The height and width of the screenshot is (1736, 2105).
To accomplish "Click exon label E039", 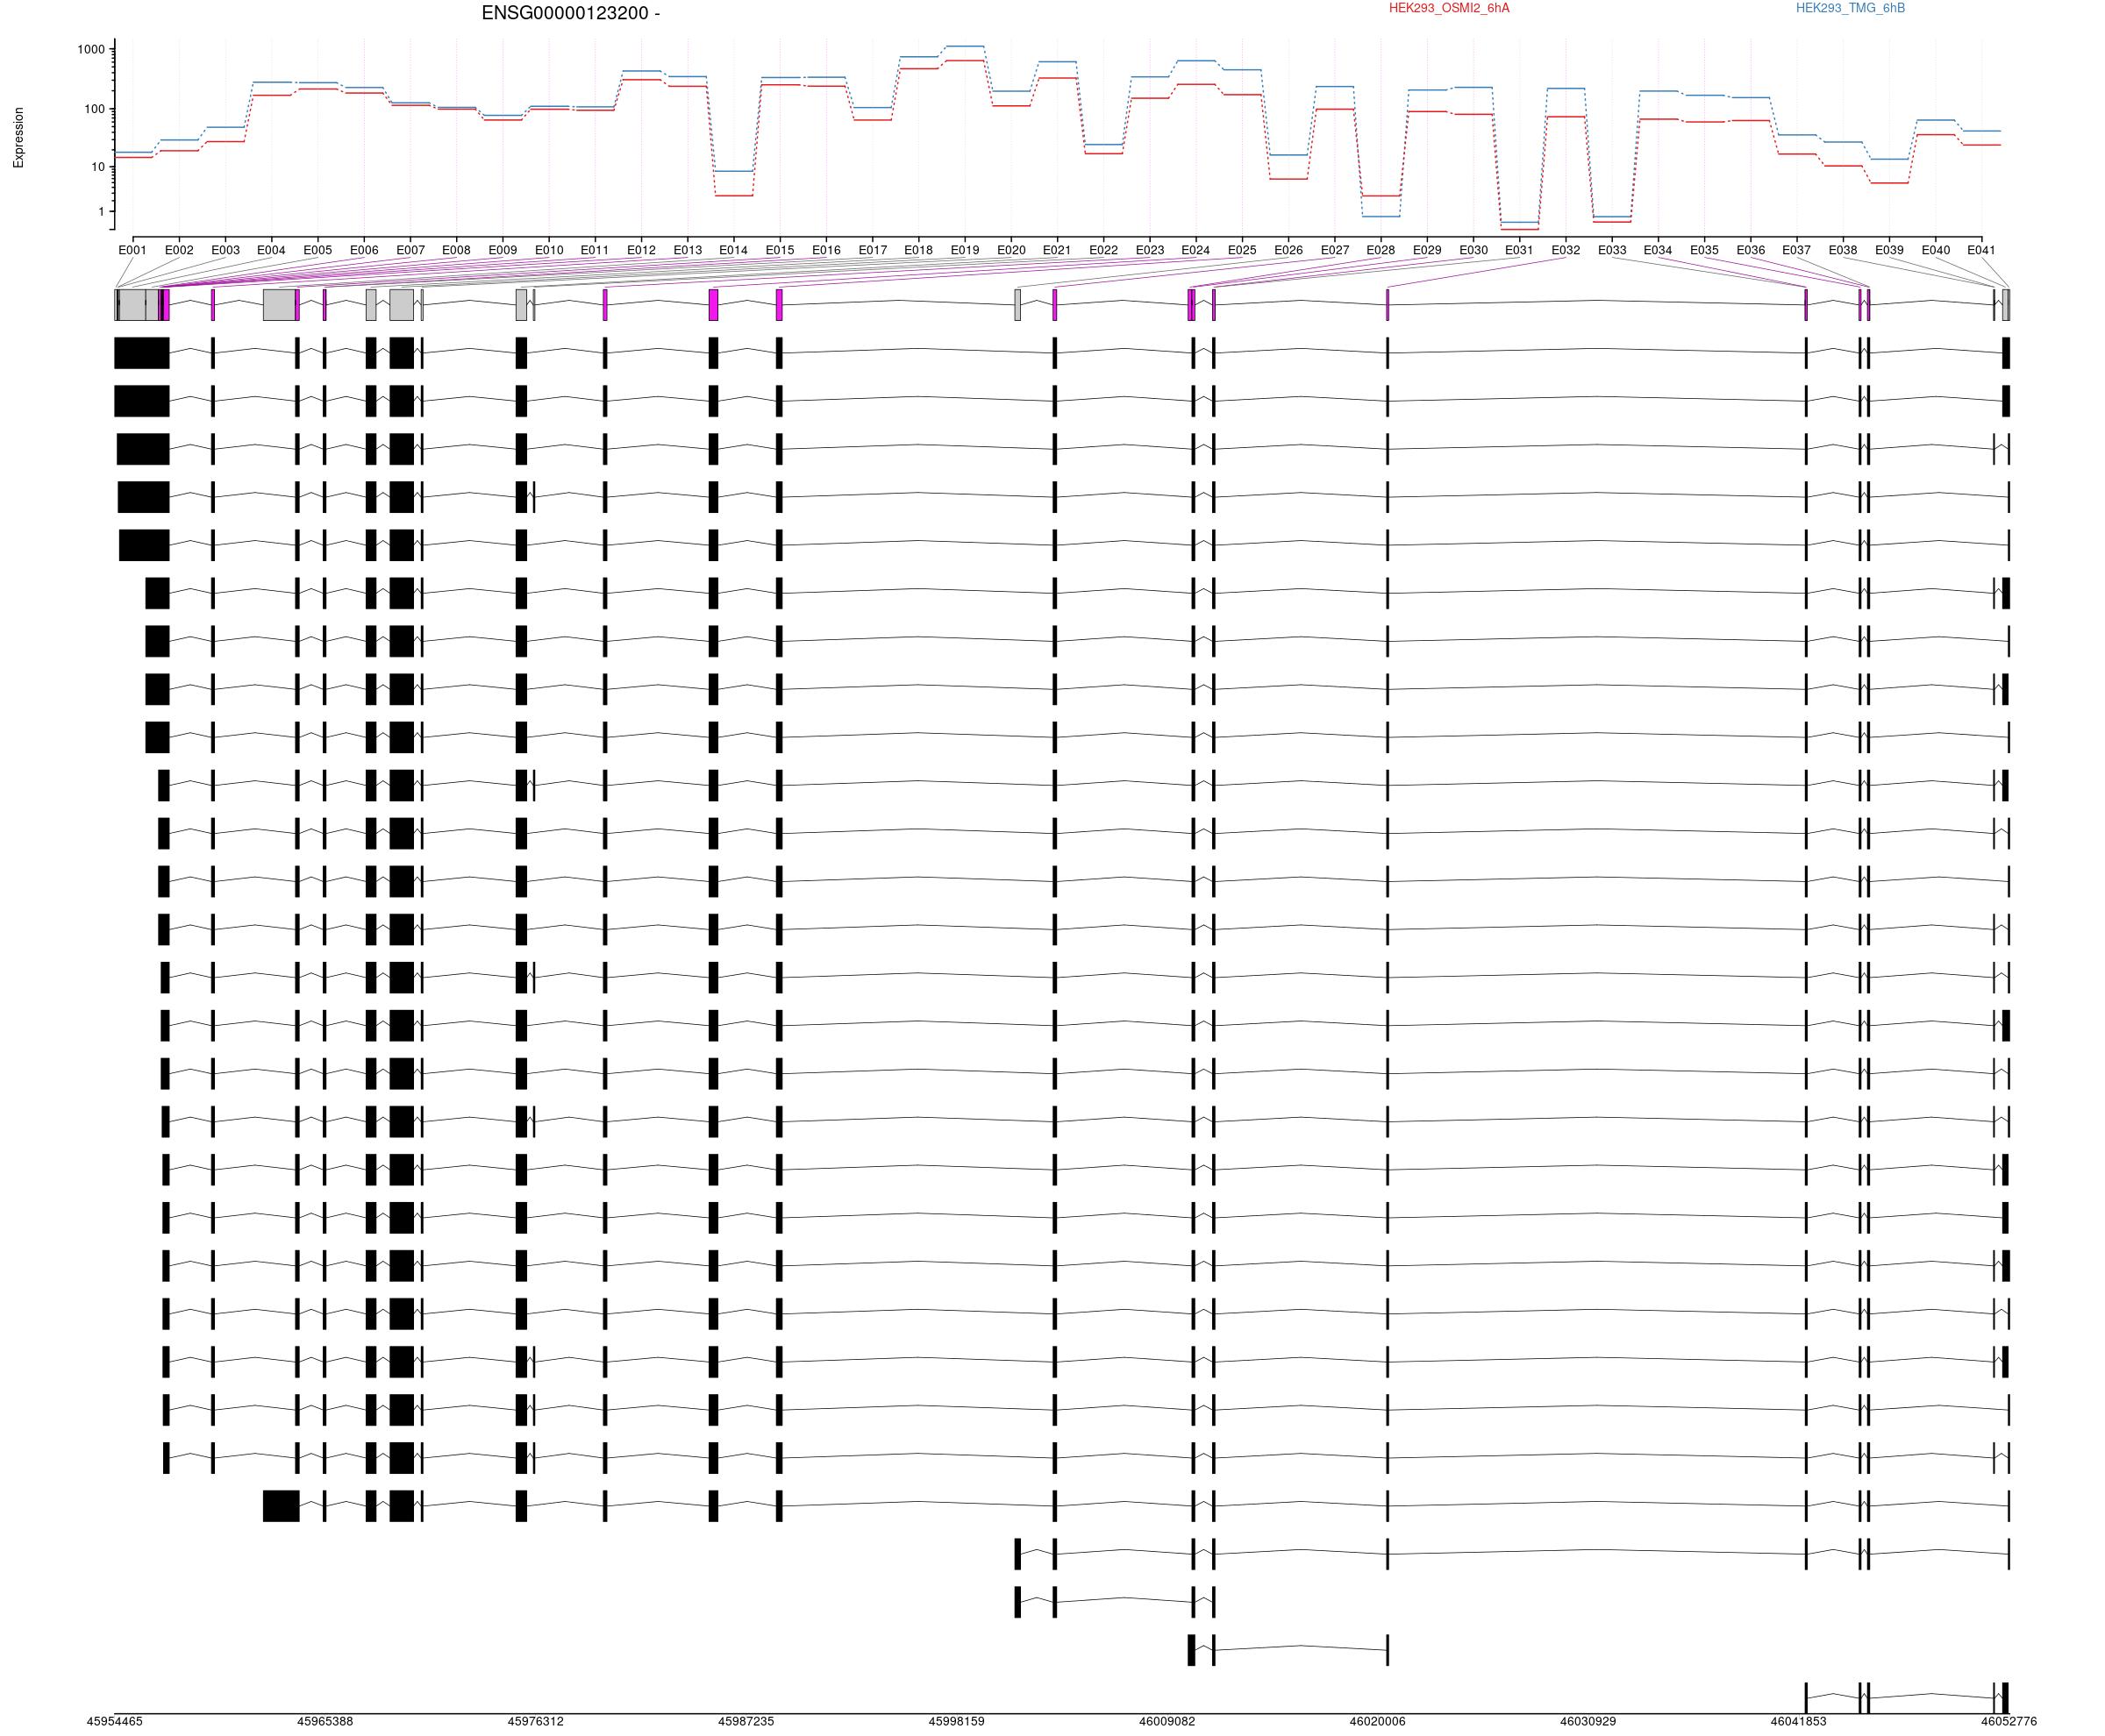I will tap(1889, 250).
